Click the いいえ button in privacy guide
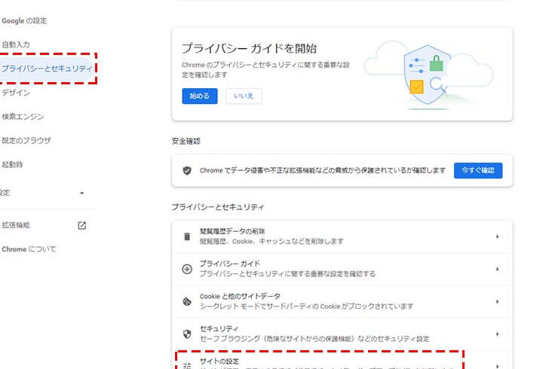This screenshot has width=543, height=369. (244, 96)
